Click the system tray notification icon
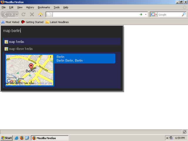Viewport: 188px width, 141px height. [x=171, y=138]
